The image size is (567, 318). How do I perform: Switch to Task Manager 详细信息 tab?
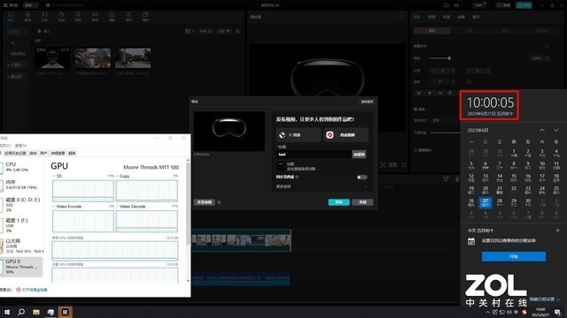click(58, 153)
